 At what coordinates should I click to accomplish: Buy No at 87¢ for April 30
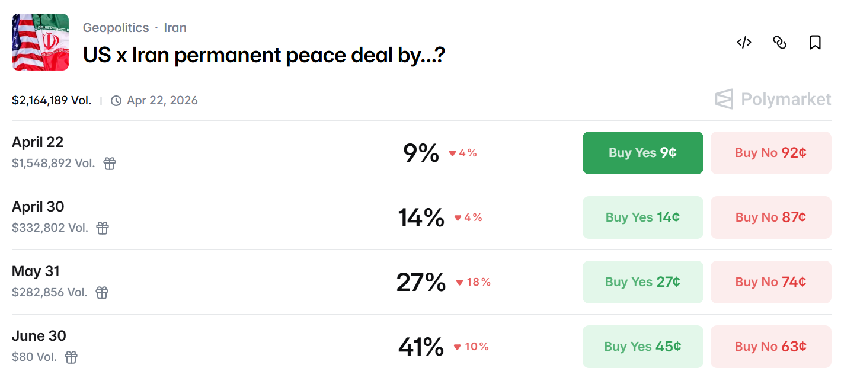pyautogui.click(x=770, y=217)
